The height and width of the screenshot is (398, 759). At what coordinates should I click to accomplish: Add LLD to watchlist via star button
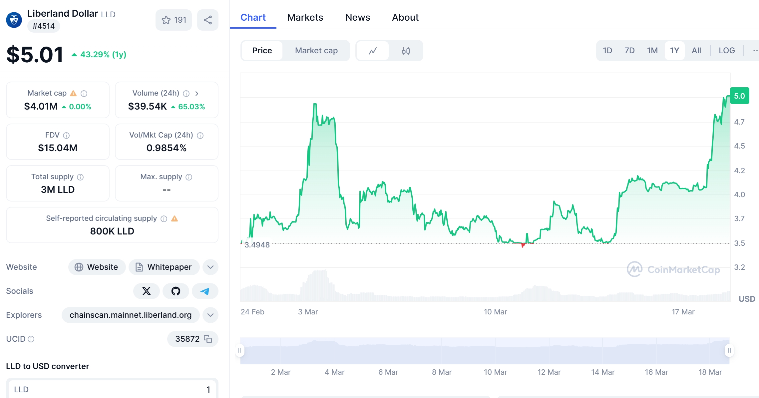(x=174, y=20)
